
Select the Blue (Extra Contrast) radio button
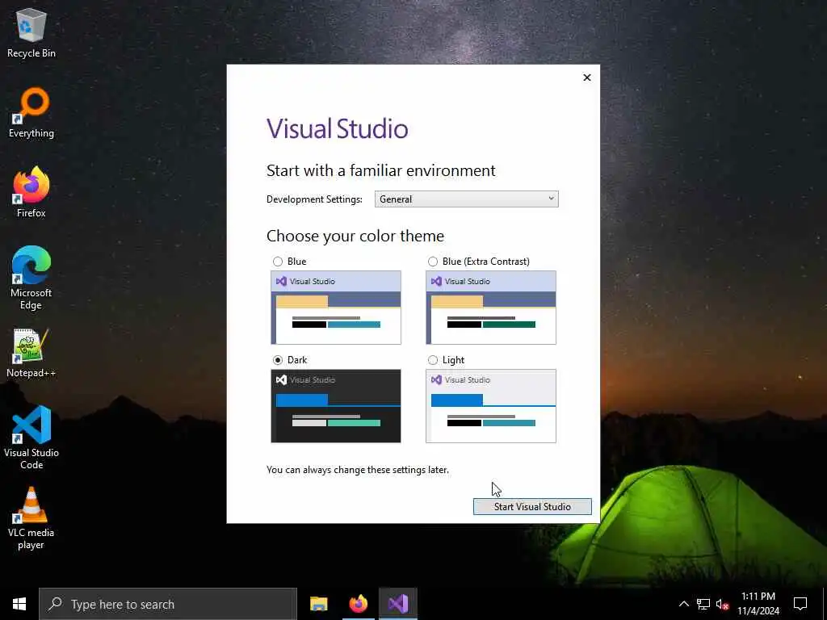433,262
